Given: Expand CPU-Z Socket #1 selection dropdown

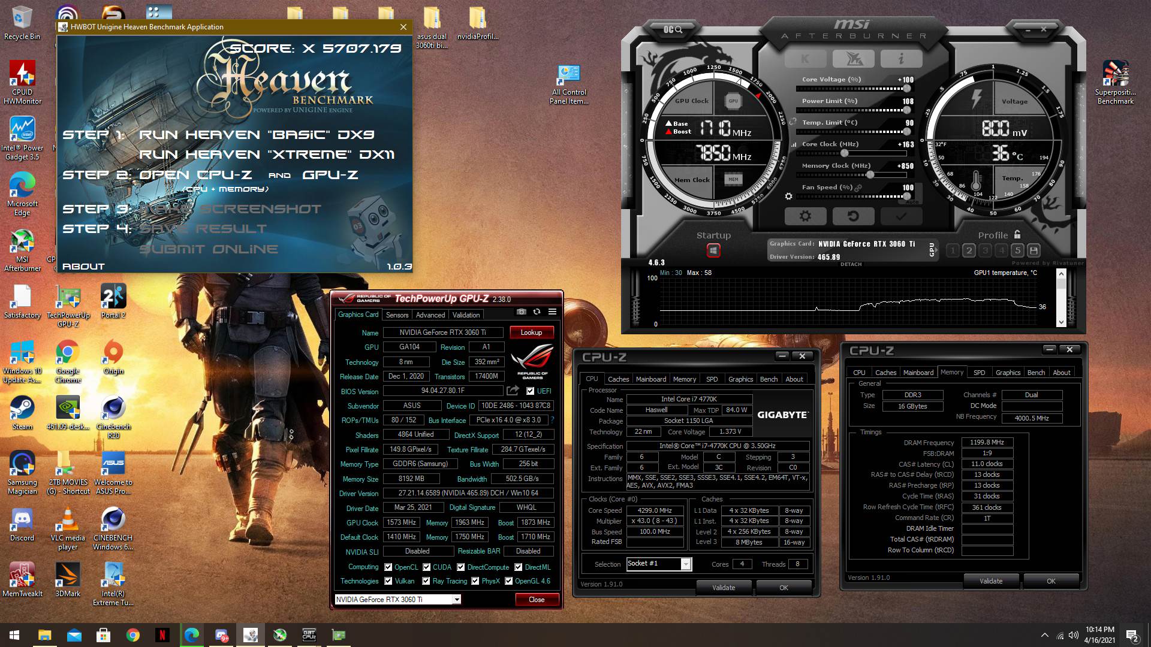Looking at the screenshot, I should point(686,564).
